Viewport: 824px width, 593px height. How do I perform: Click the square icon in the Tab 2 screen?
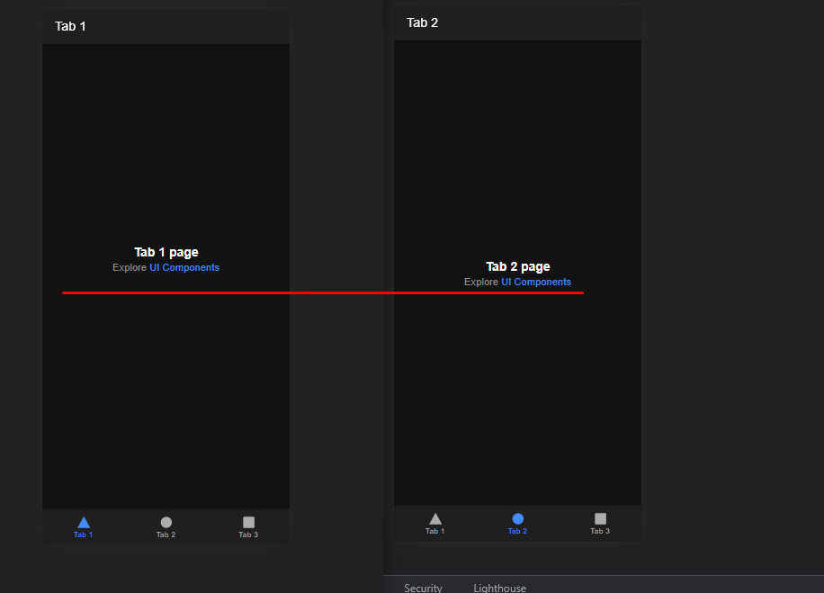600,518
